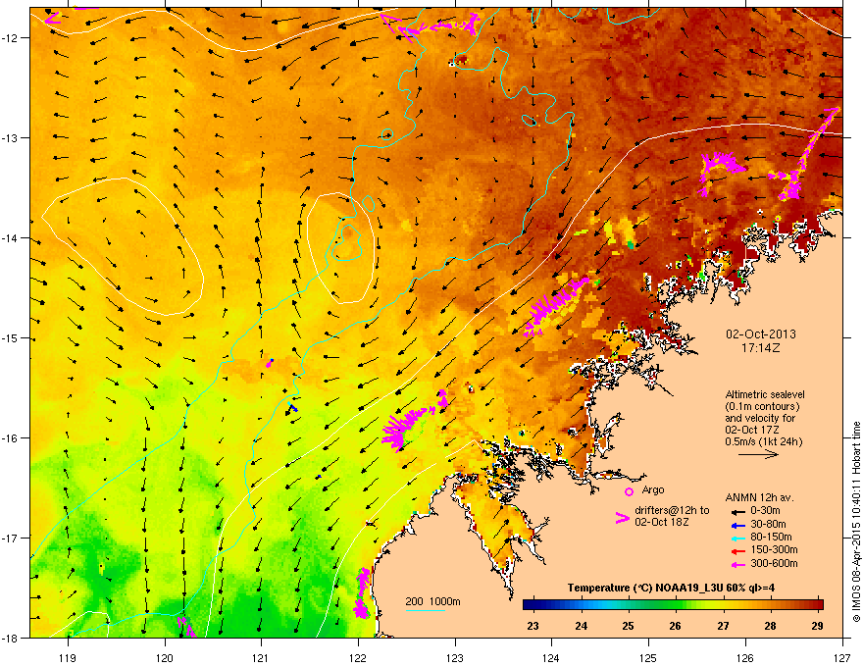Click the 'Argo' legend label
This screenshot has height=667, width=863.
point(653,489)
